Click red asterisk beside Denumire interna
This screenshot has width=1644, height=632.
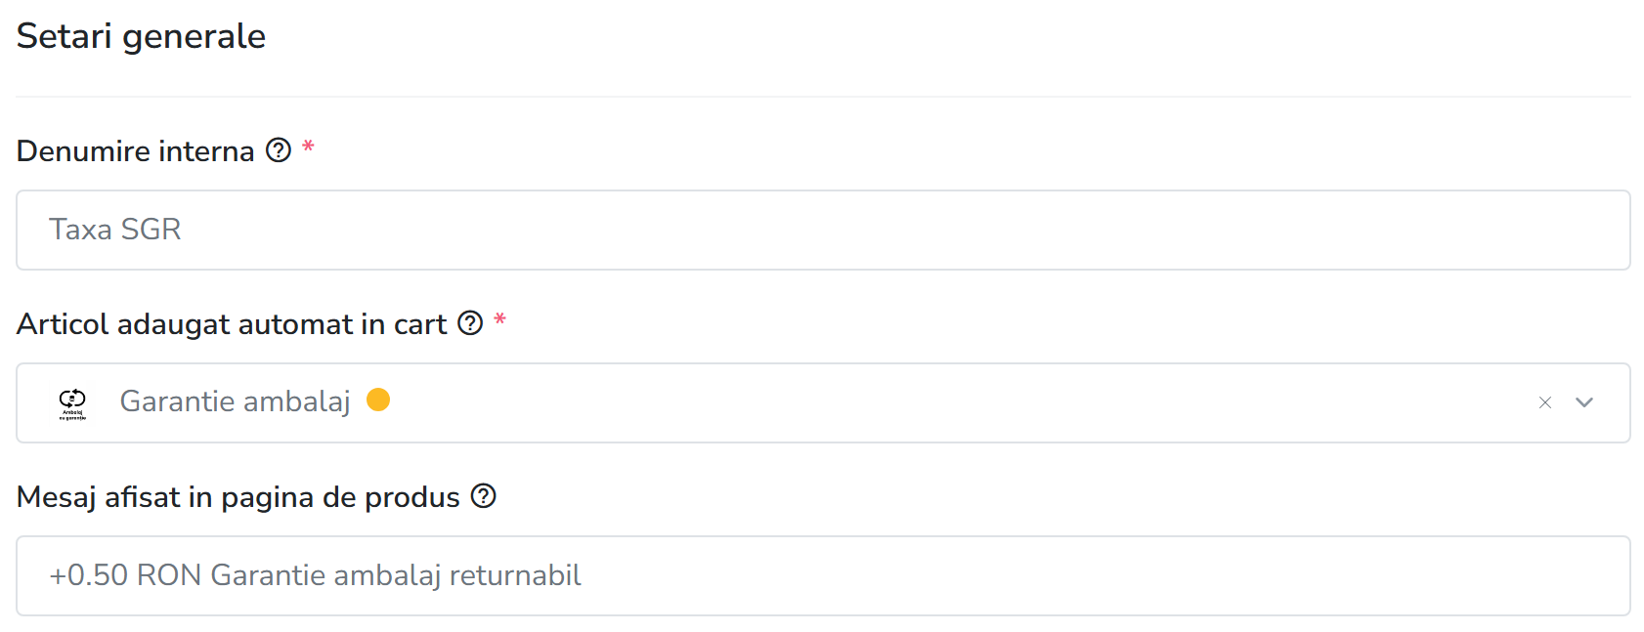point(308,147)
